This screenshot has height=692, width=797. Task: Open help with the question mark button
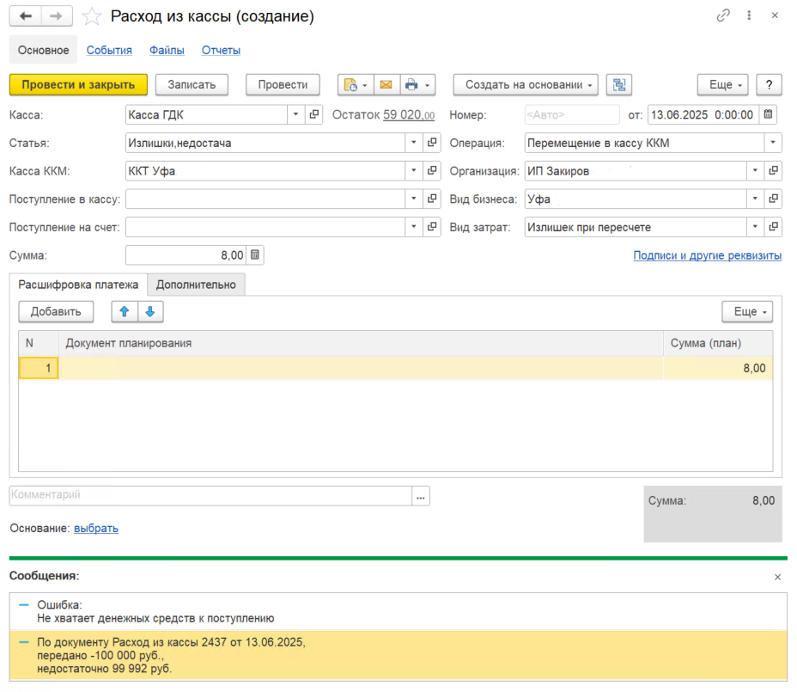point(769,85)
